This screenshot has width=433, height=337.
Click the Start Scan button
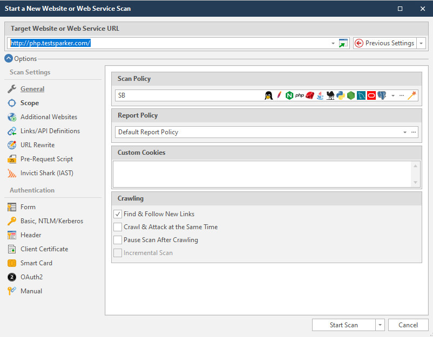pyautogui.click(x=344, y=325)
